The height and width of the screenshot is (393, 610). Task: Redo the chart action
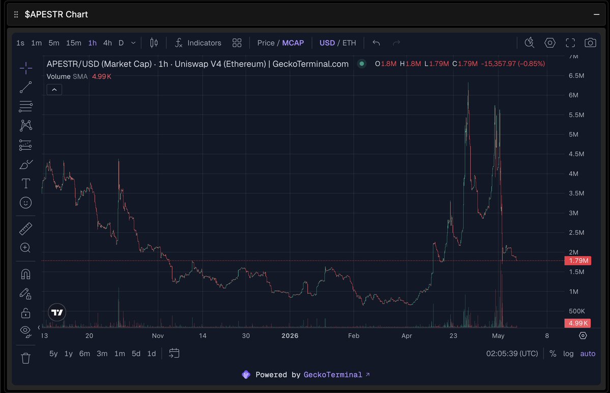pos(396,43)
